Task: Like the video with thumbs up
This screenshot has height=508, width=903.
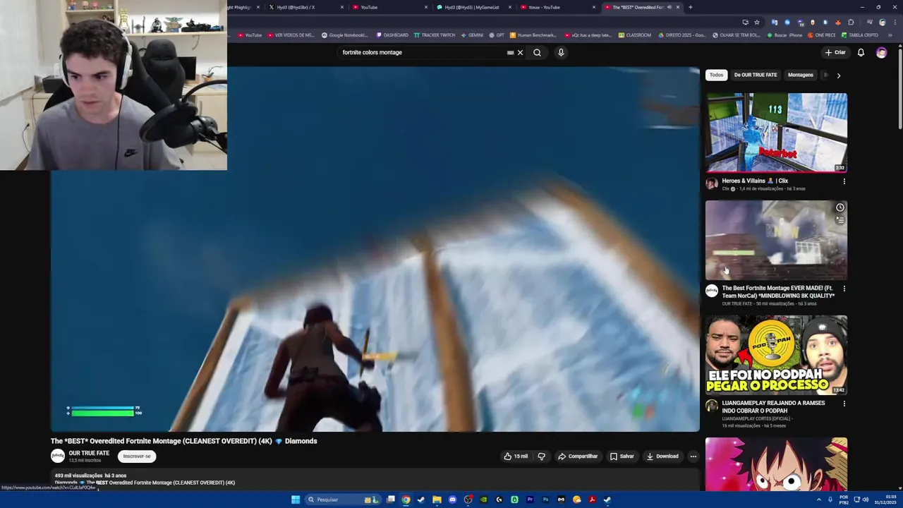Action: 516,456
